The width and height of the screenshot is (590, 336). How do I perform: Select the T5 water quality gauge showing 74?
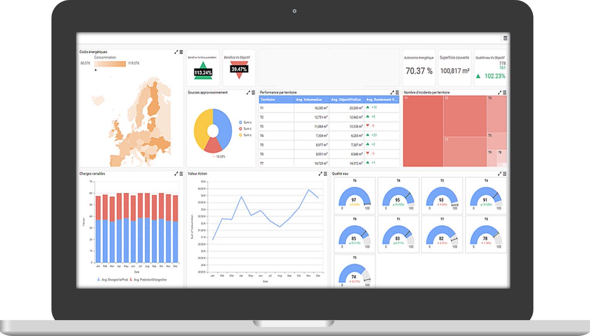(354, 271)
